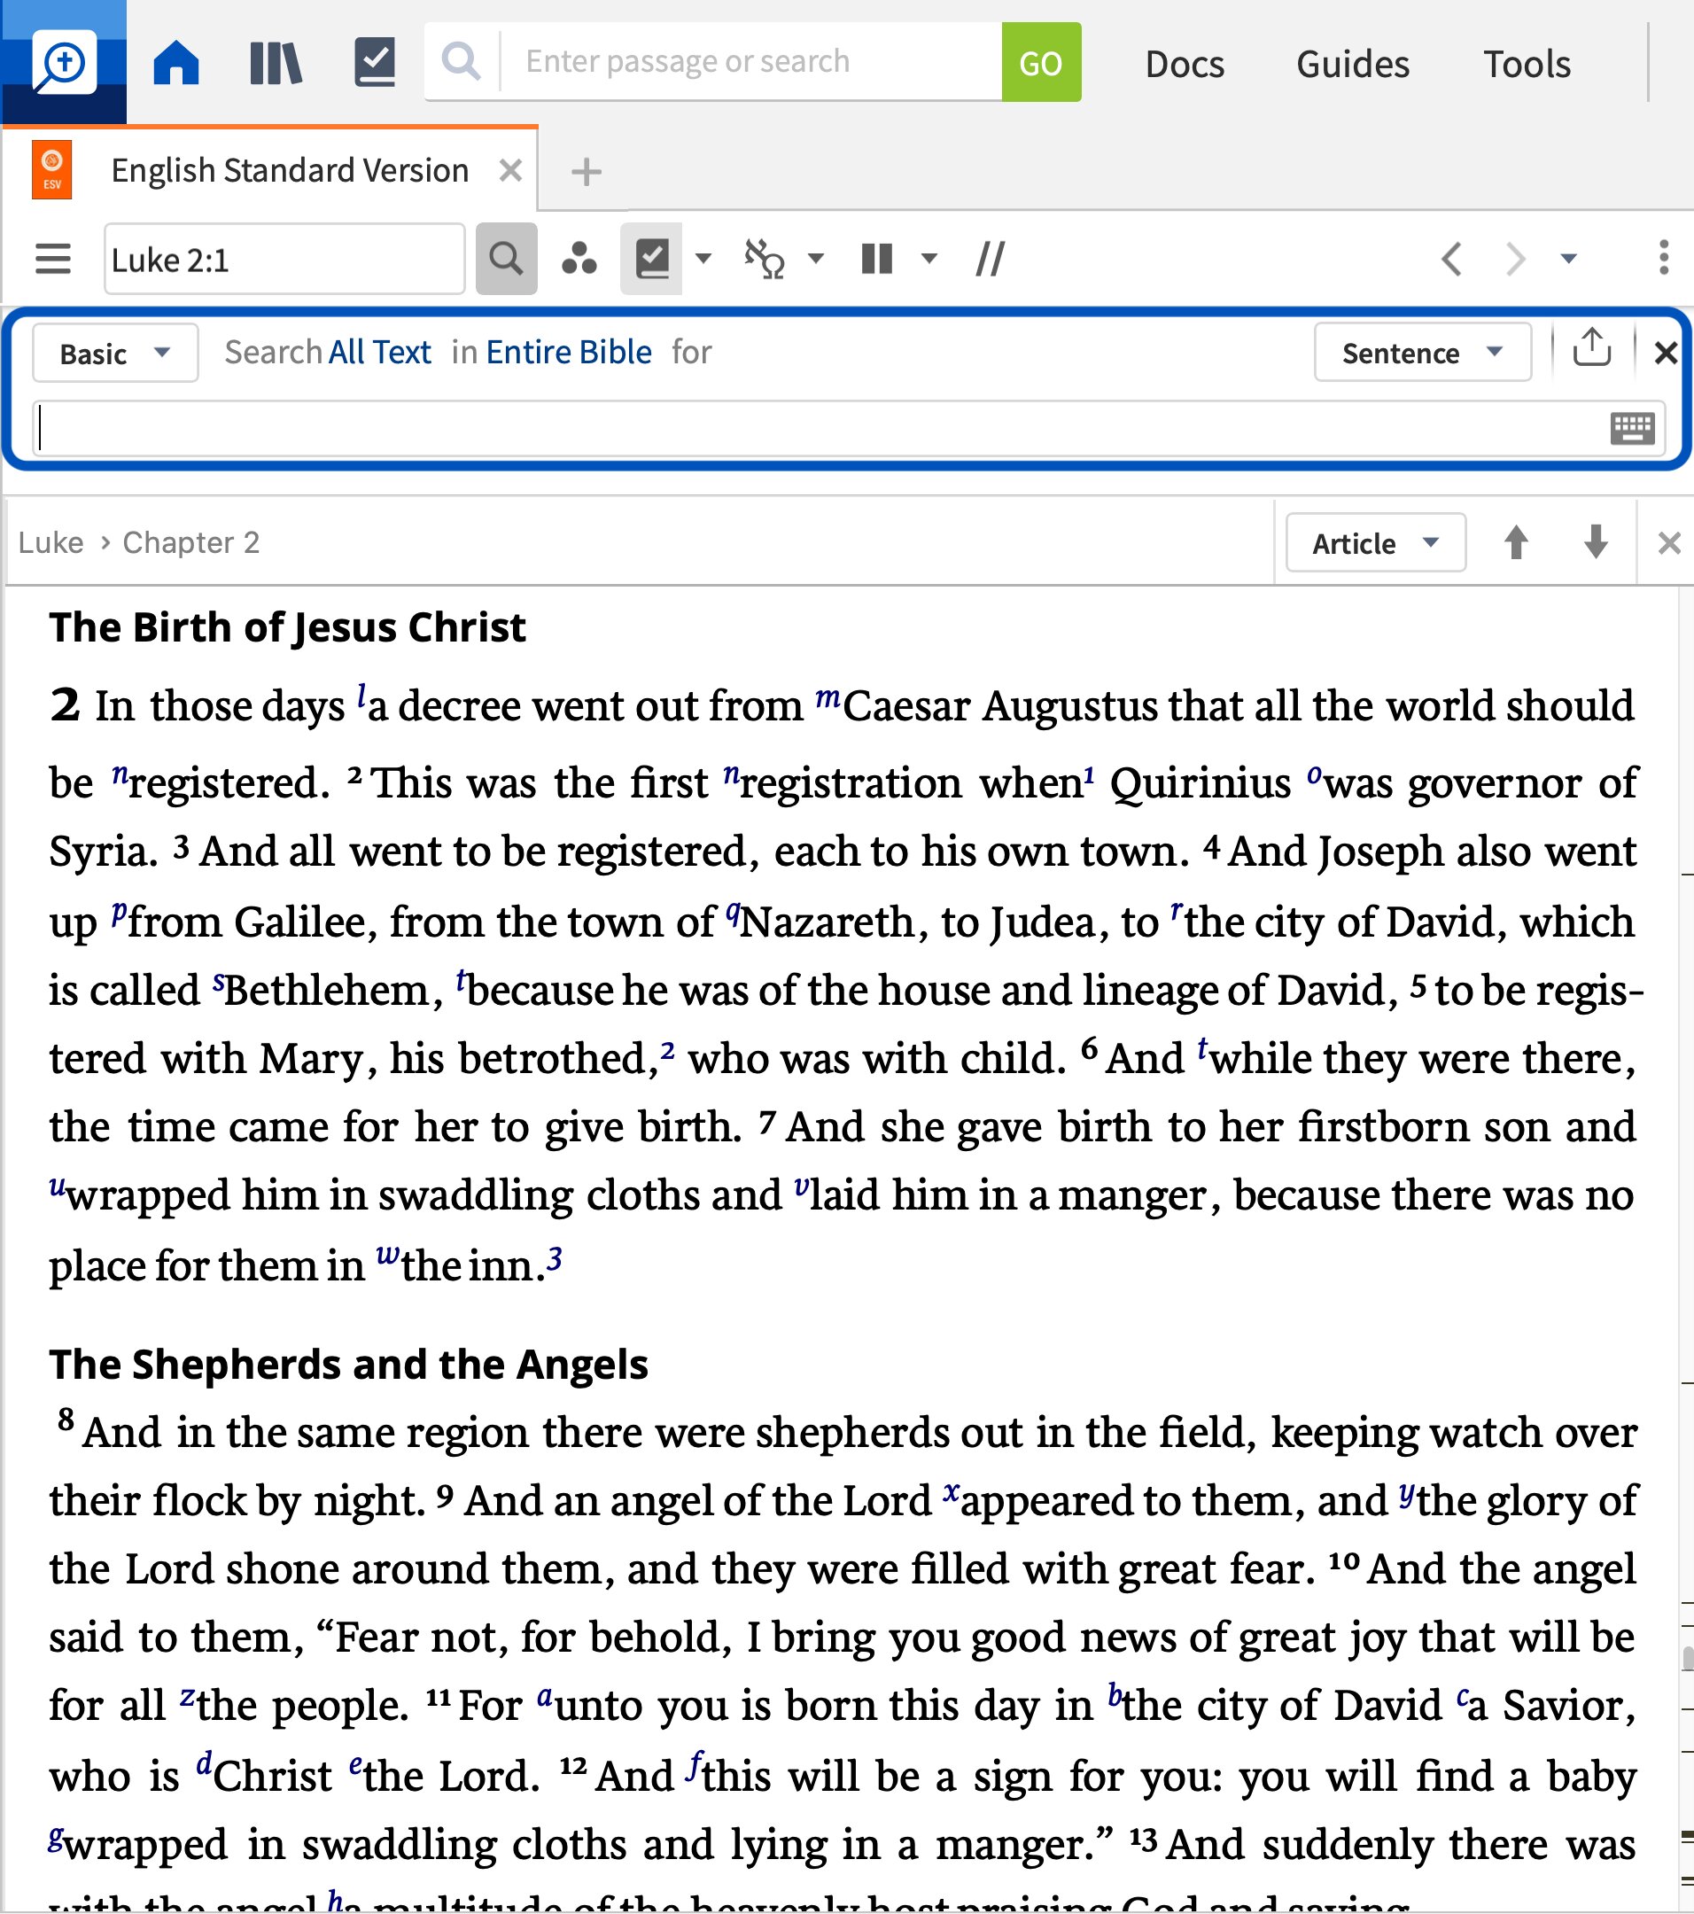The image size is (1694, 1914).
Task: Click the export share icon
Action: pyautogui.click(x=1592, y=347)
